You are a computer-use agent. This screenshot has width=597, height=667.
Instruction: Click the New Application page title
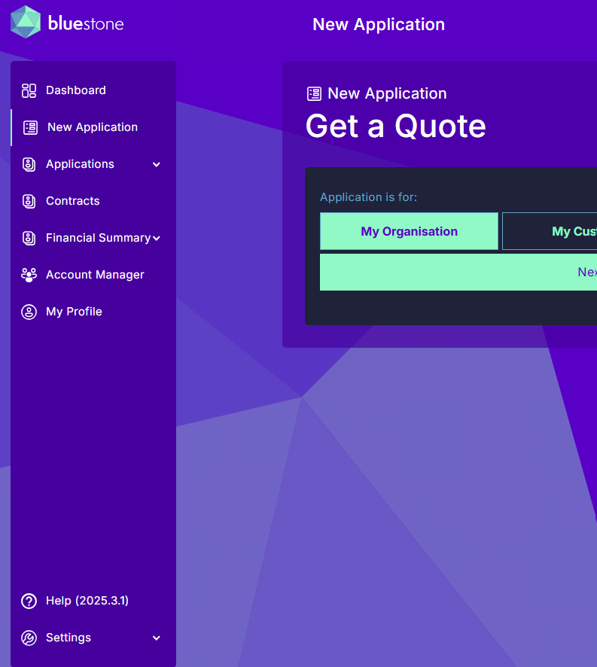[379, 25]
